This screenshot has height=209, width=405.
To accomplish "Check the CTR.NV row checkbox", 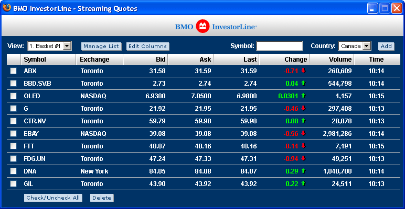I will pos(14,121).
